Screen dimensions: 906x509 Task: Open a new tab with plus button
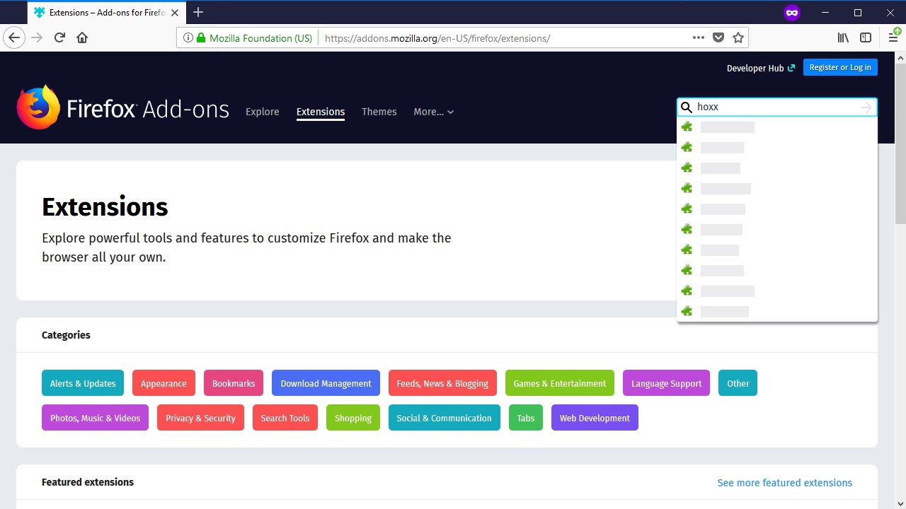(x=198, y=13)
